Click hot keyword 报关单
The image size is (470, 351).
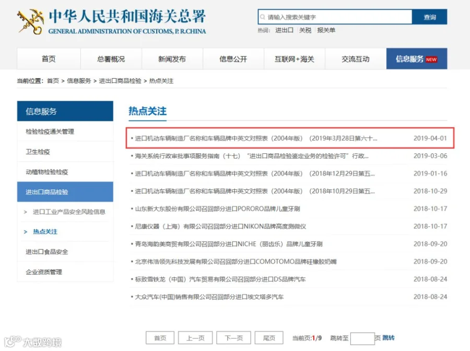[326, 30]
